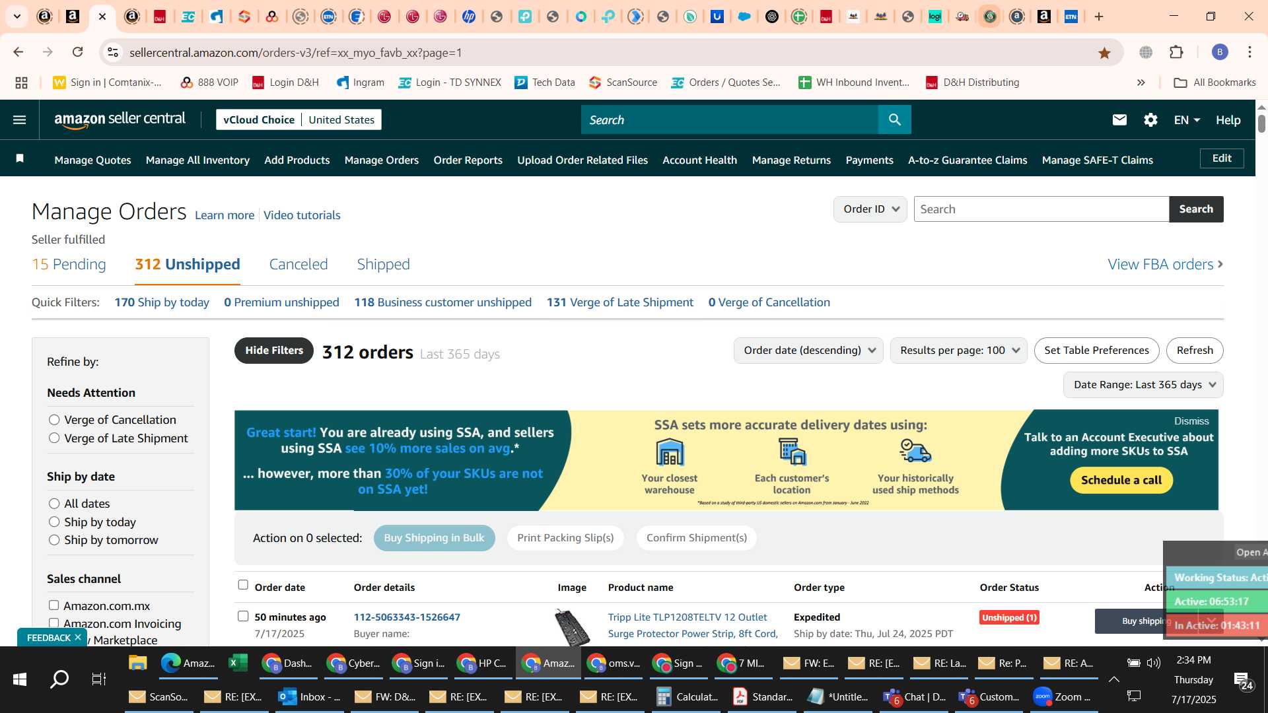Open the mail messages envelope icon

(1119, 119)
